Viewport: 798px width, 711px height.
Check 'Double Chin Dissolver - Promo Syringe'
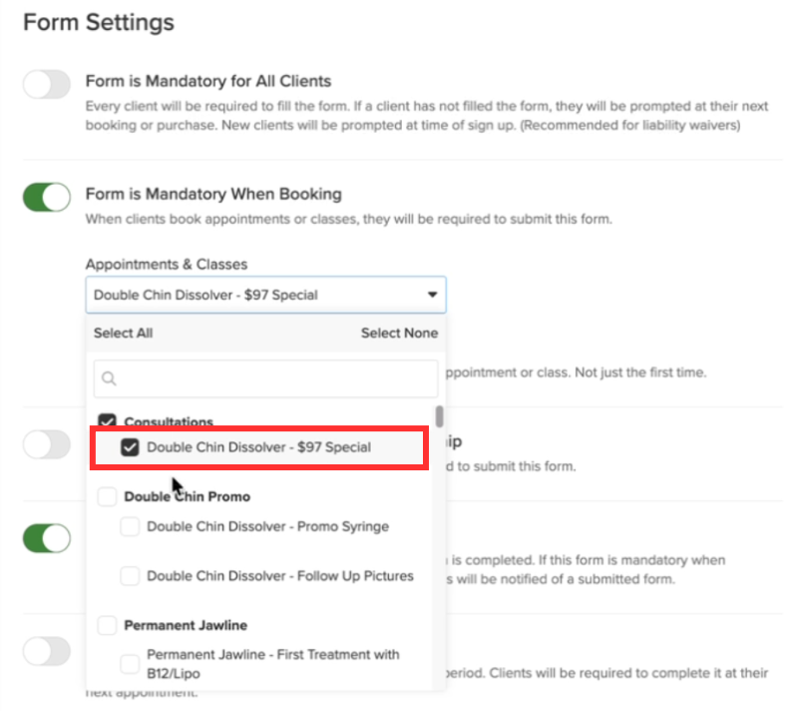point(130,526)
